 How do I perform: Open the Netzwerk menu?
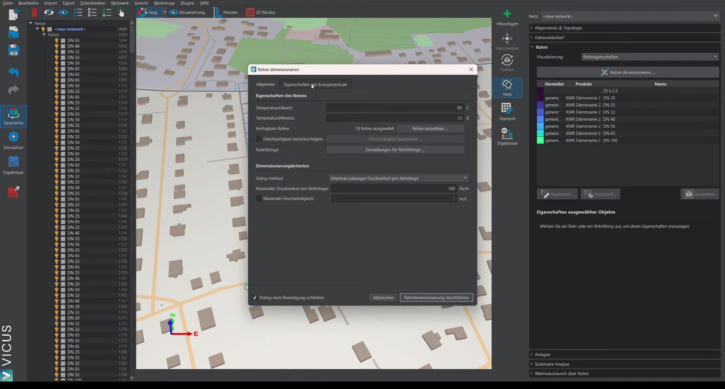(120, 3)
